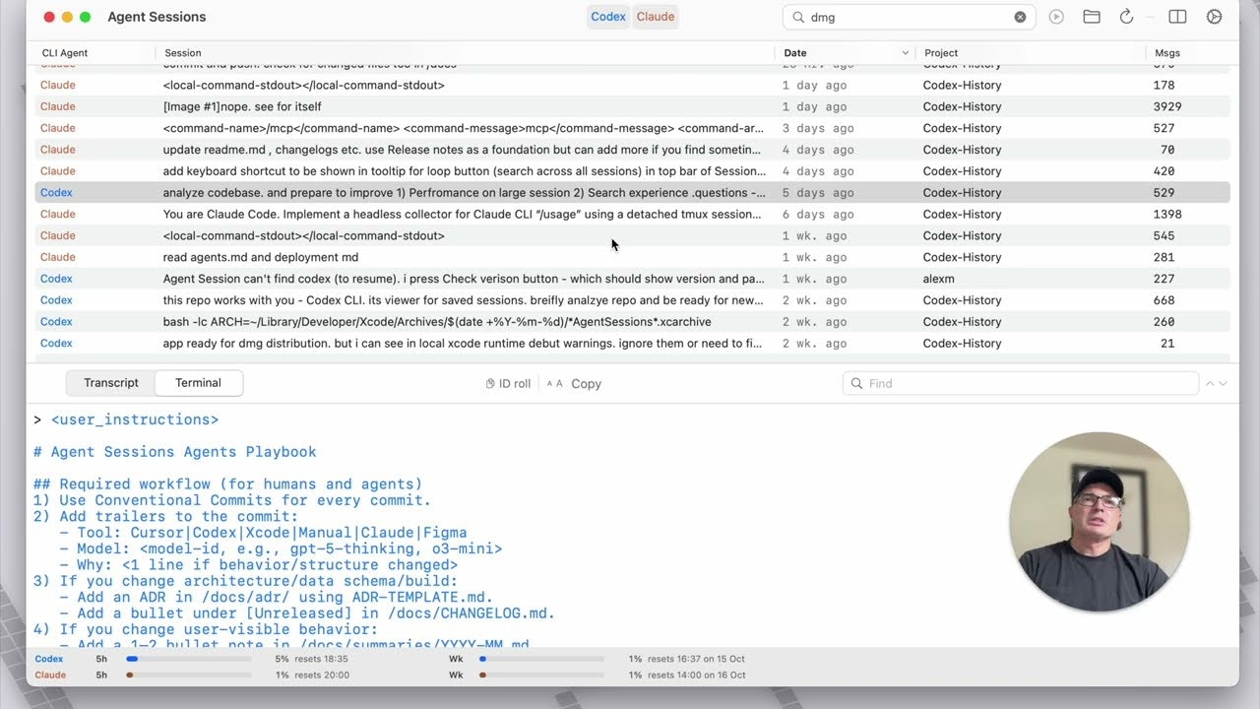
Task: Click the '# Agent Sessions Agents Playbook' heading line
Action: pyautogui.click(x=174, y=452)
